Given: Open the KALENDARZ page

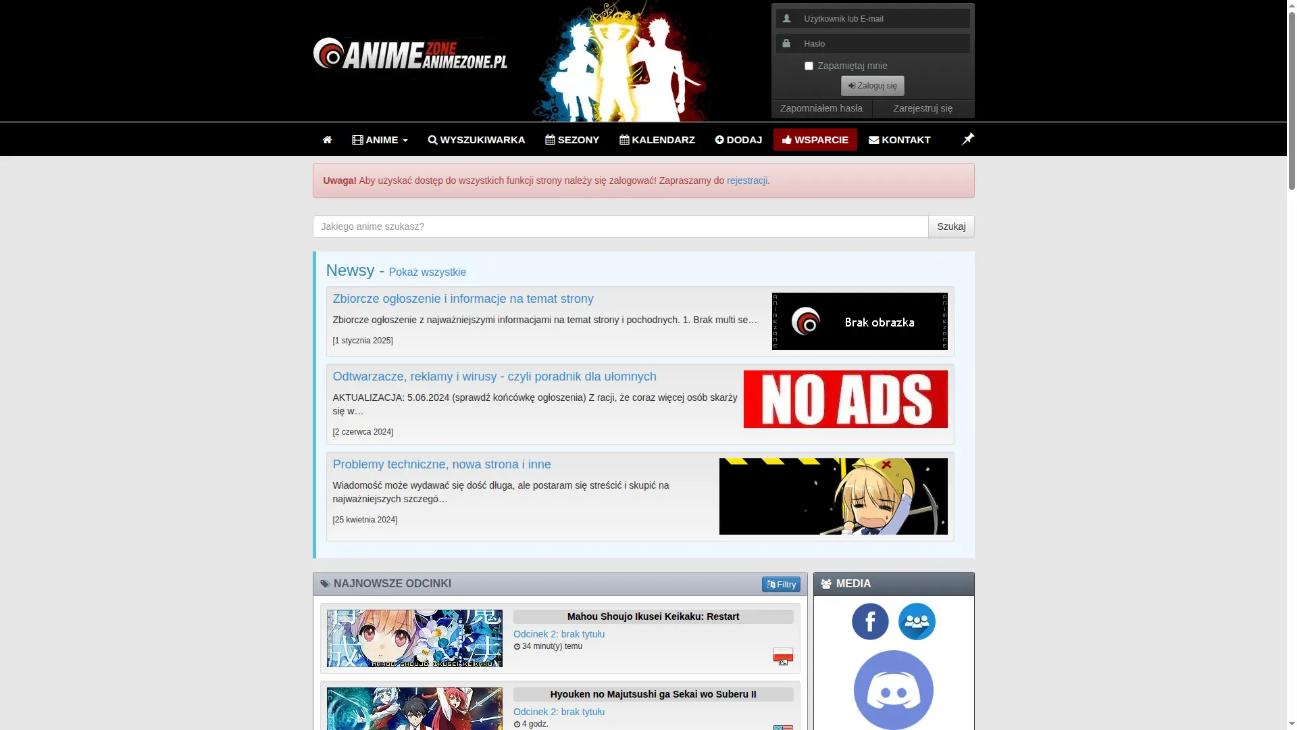Looking at the screenshot, I should [657, 140].
